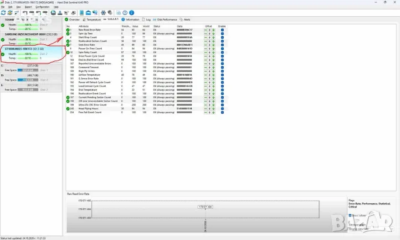Toggle the Show values checkbox

point(350,216)
